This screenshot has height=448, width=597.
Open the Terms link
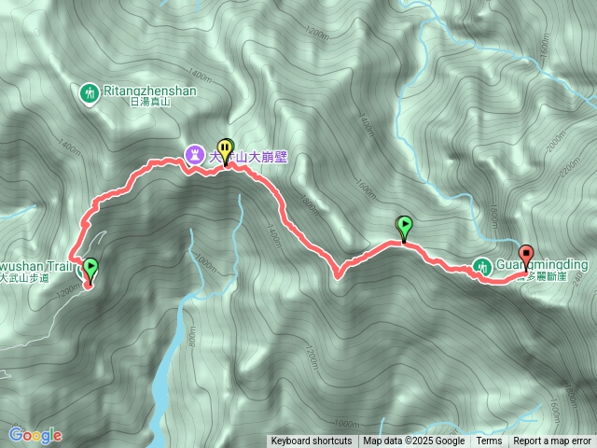tap(489, 441)
